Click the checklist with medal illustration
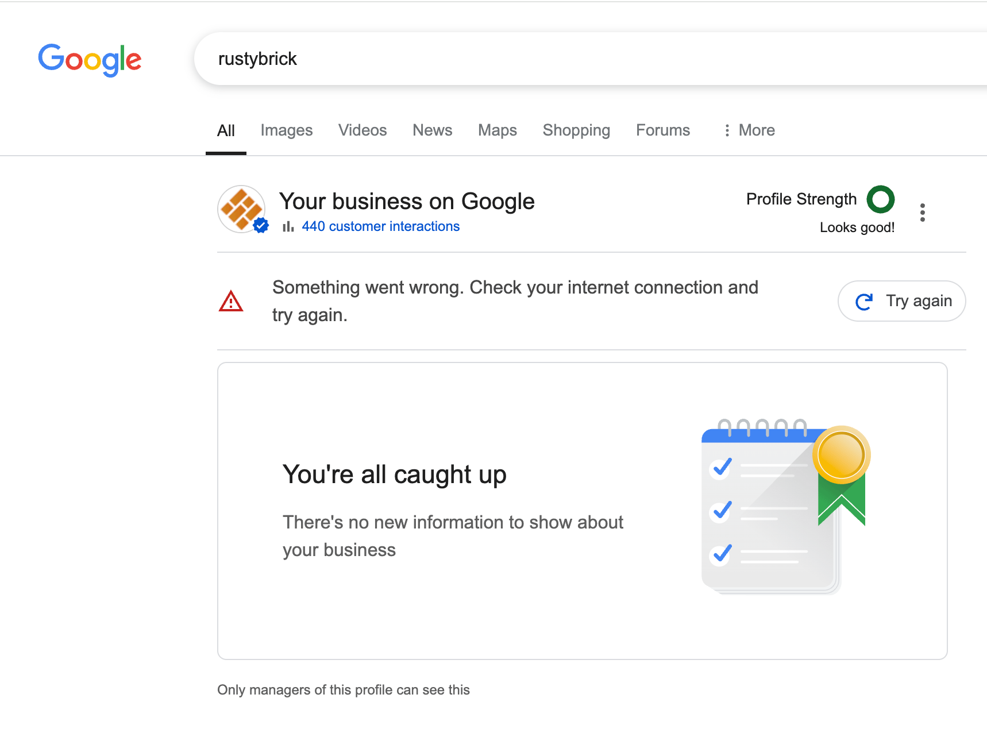The height and width of the screenshot is (733, 987). pos(786,507)
